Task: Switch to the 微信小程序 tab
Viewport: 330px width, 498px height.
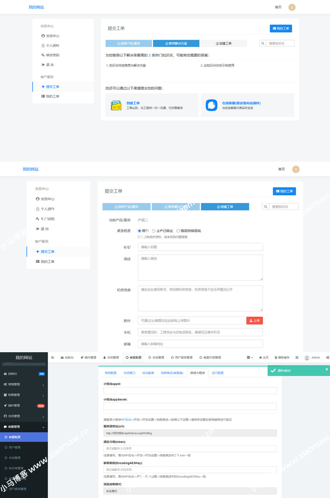Action: coord(198,372)
